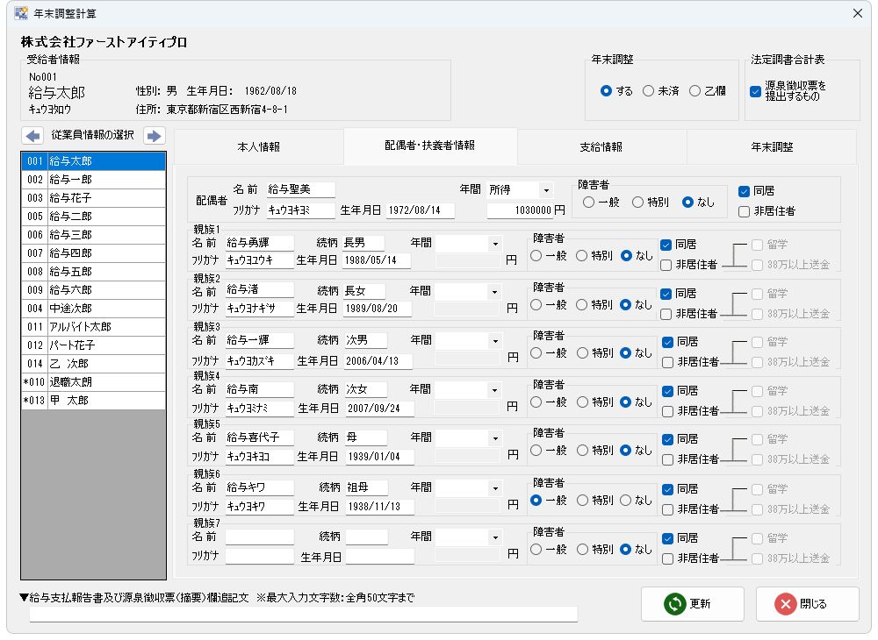Click the 摘要 remarks text field
878x640 pixels.
[x=304, y=614]
